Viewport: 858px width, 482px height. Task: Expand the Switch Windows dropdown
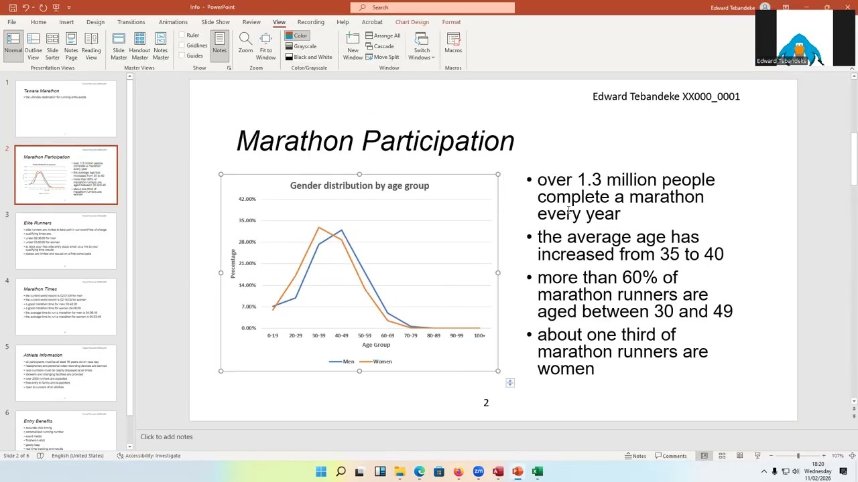tap(422, 46)
